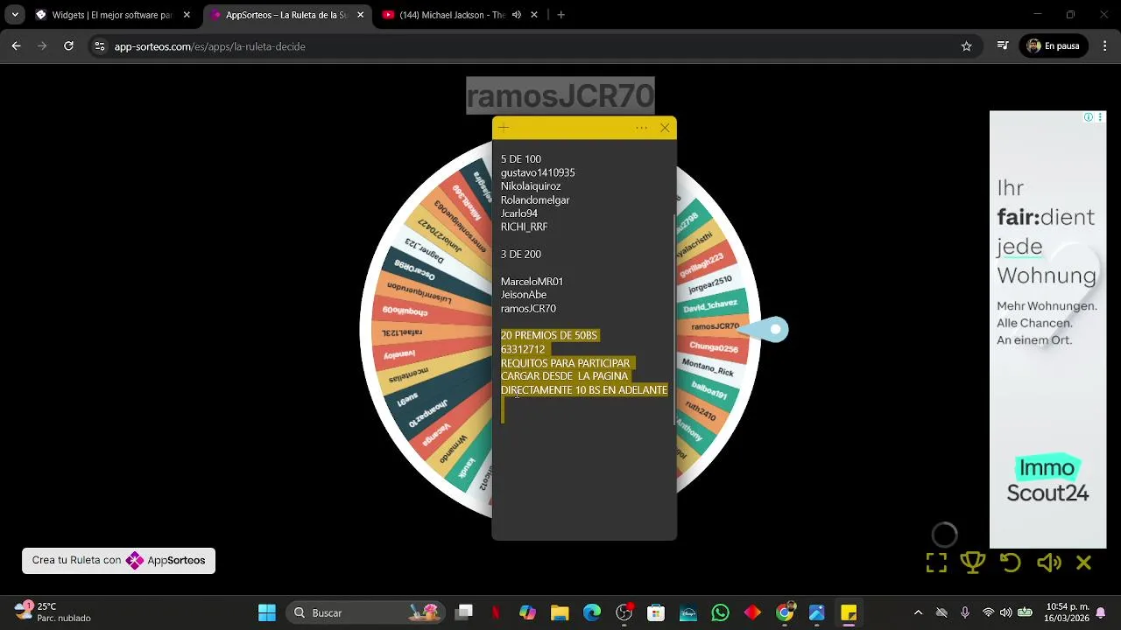Viewport: 1121px width, 630px height.
Task: Click the Crea tu Ruleta con AppSorteos link
Action: [118, 561]
